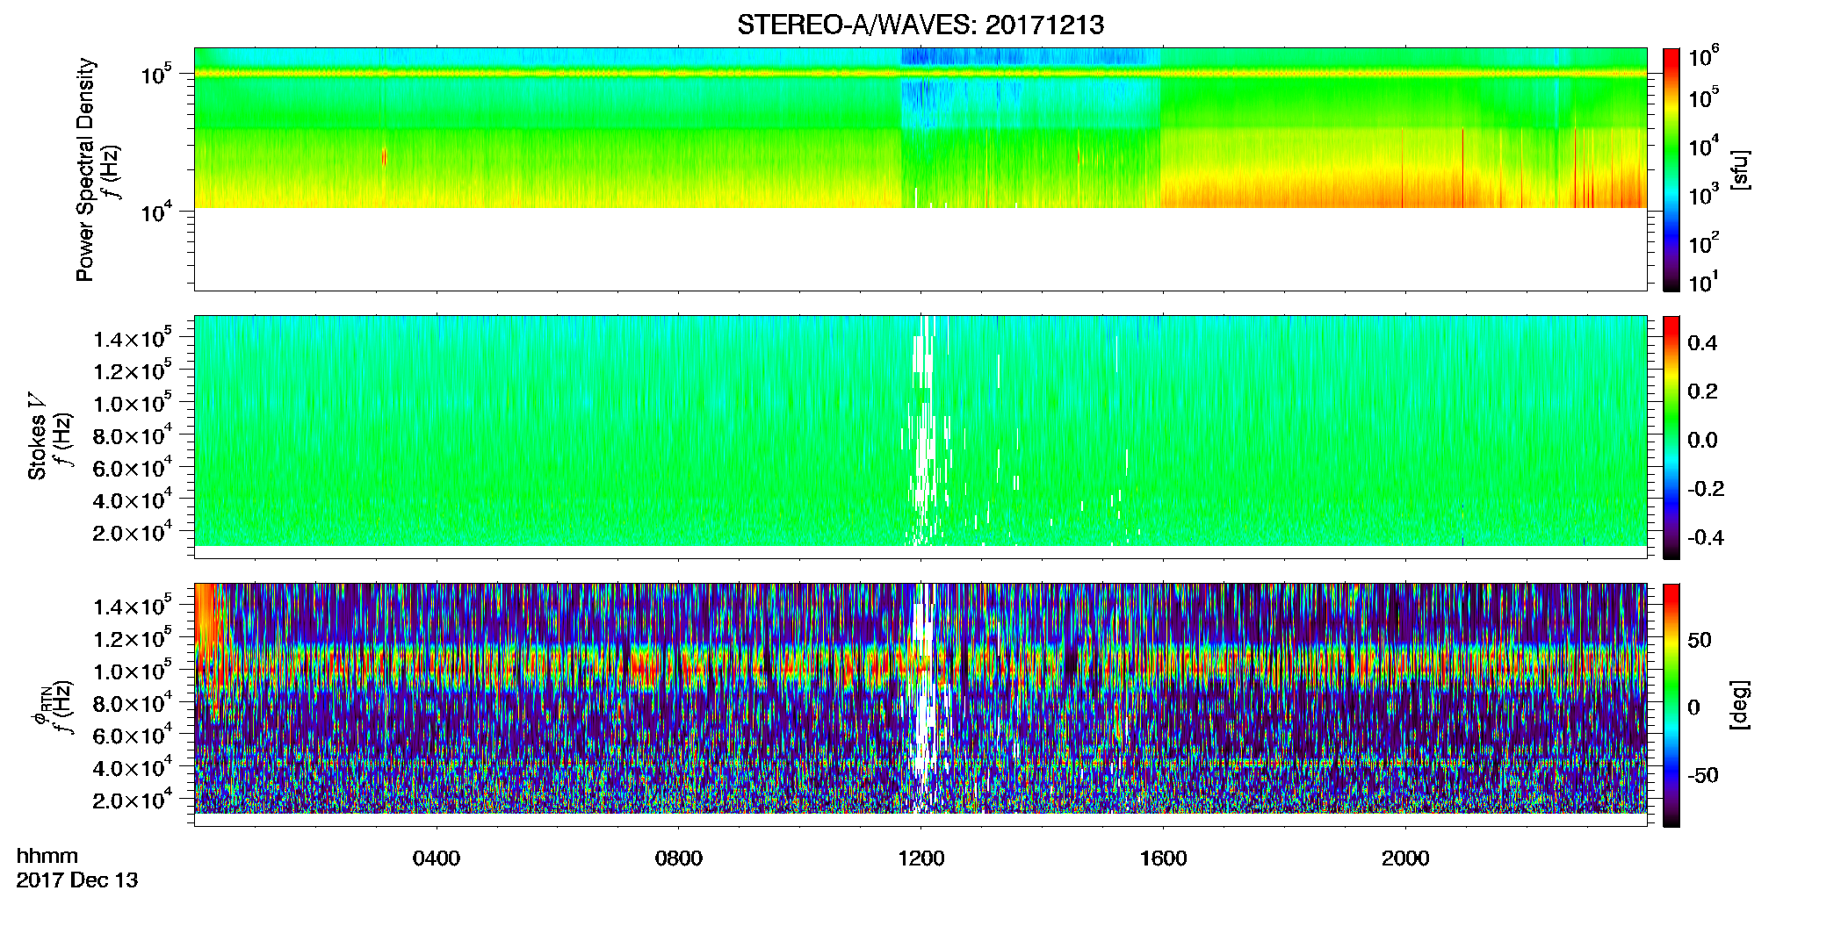This screenshot has height=948, width=1841.
Task: Select the "Stokes V" axis label
Action: [x=37, y=436]
